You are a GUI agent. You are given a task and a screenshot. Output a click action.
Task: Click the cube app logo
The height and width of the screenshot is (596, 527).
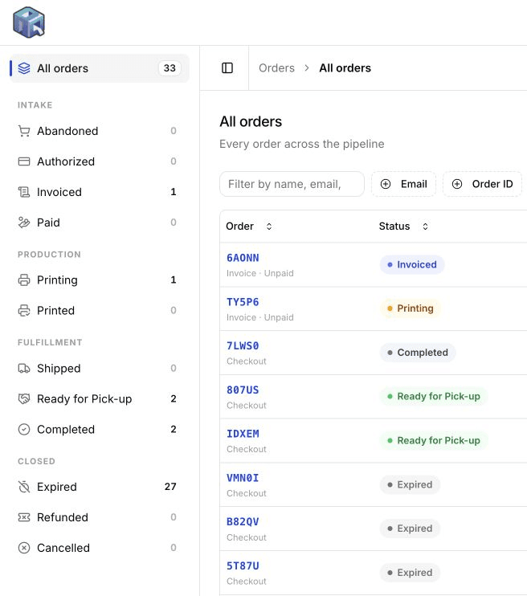coord(29,22)
